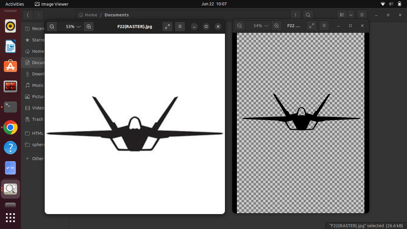This screenshot has height=229, width=407.
Task: Enter fullscreen in the F22(RASTER).jpg viewer
Action: 167,27
